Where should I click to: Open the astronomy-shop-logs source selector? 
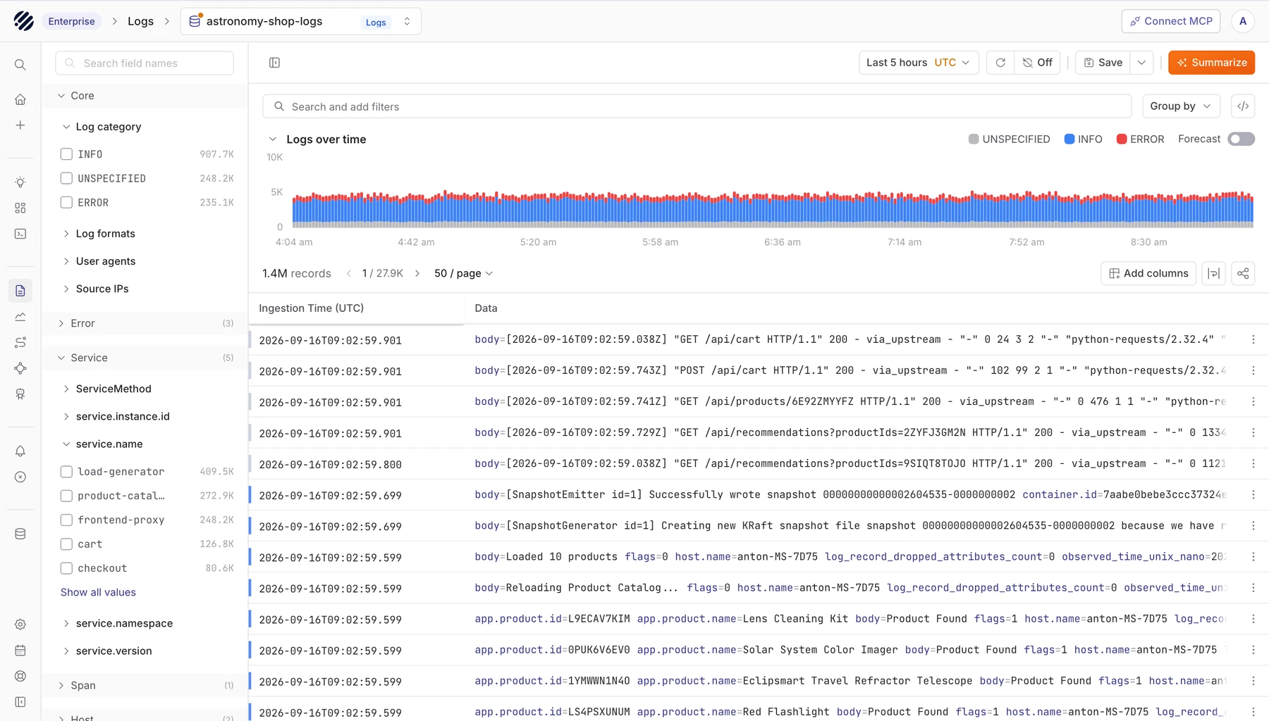pyautogui.click(x=301, y=21)
